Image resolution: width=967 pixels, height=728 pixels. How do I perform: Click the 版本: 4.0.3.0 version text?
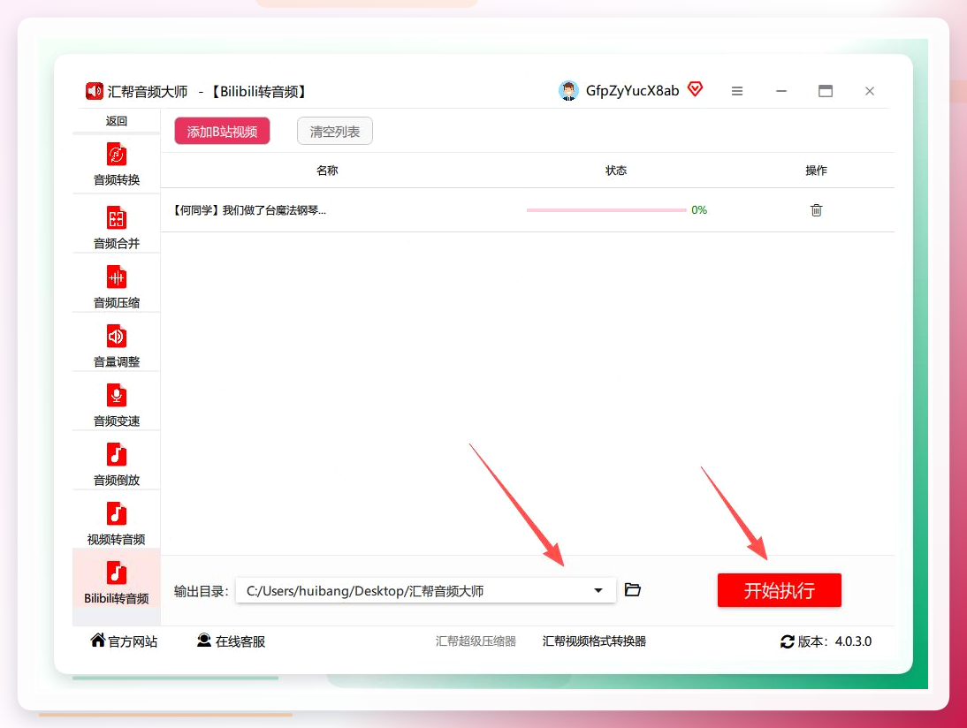[x=834, y=641]
